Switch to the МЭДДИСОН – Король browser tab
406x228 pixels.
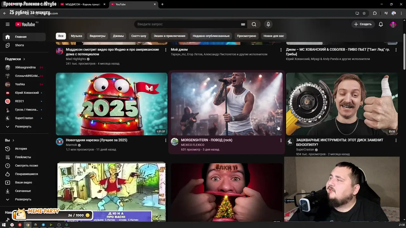[x=82, y=4]
